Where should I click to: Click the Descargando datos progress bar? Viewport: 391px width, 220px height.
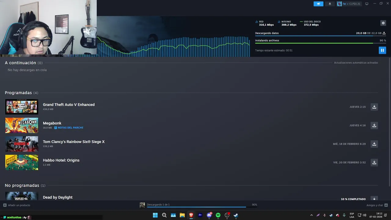320,36
